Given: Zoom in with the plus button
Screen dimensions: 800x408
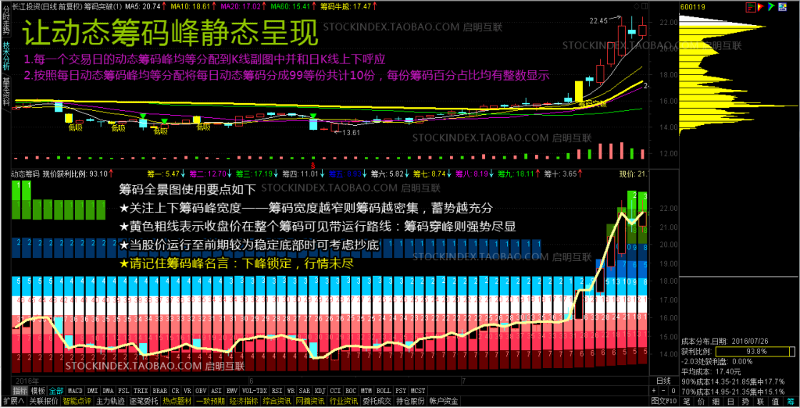Looking at the screenshot, I should click(655, 391).
